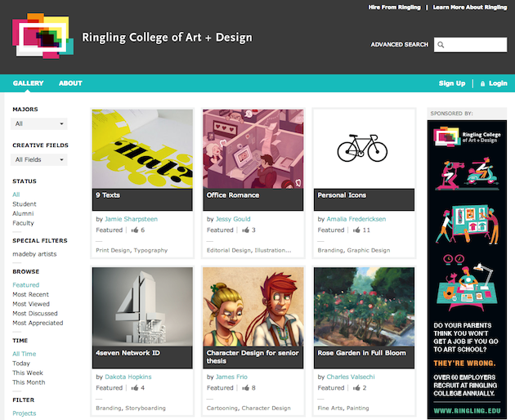Click author Amalia Fredericksen
Image resolution: width=515 pixels, height=420 pixels.
pyautogui.click(x=356, y=219)
